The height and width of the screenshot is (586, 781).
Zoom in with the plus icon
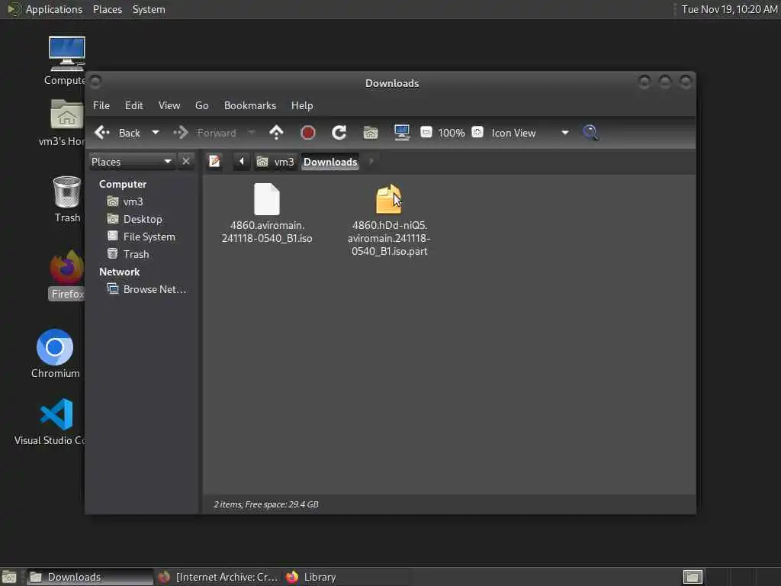click(477, 133)
